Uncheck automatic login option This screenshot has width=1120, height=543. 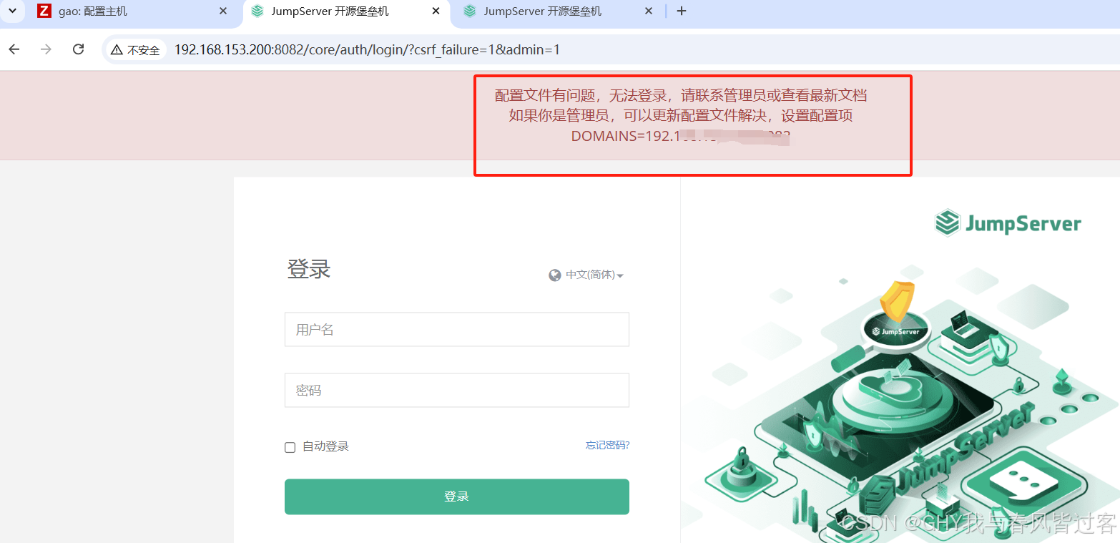pyautogui.click(x=290, y=446)
